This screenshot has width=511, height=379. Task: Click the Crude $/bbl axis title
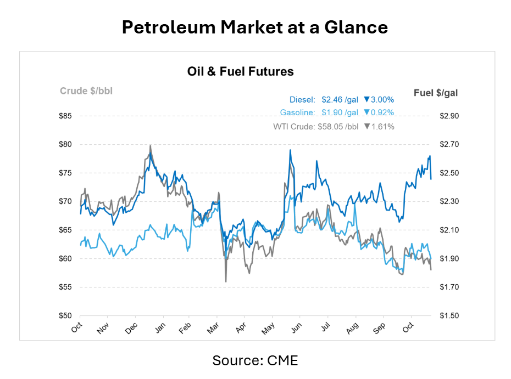point(86,91)
